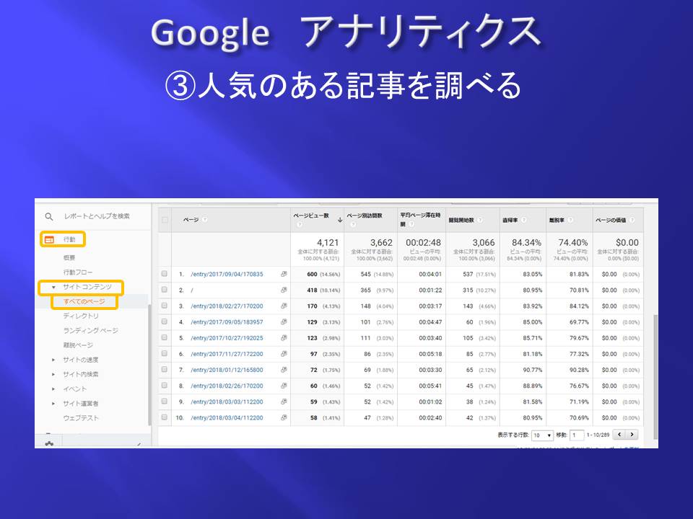Screen dimensions: 693x519
Task: Check the box for row 4 /entry/2017/09/05/183957
Action: tap(165, 321)
